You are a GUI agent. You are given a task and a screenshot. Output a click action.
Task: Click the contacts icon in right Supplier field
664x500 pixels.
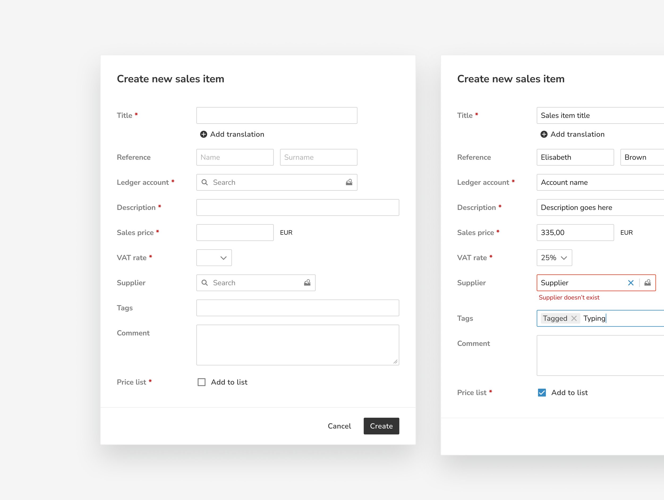[648, 283]
